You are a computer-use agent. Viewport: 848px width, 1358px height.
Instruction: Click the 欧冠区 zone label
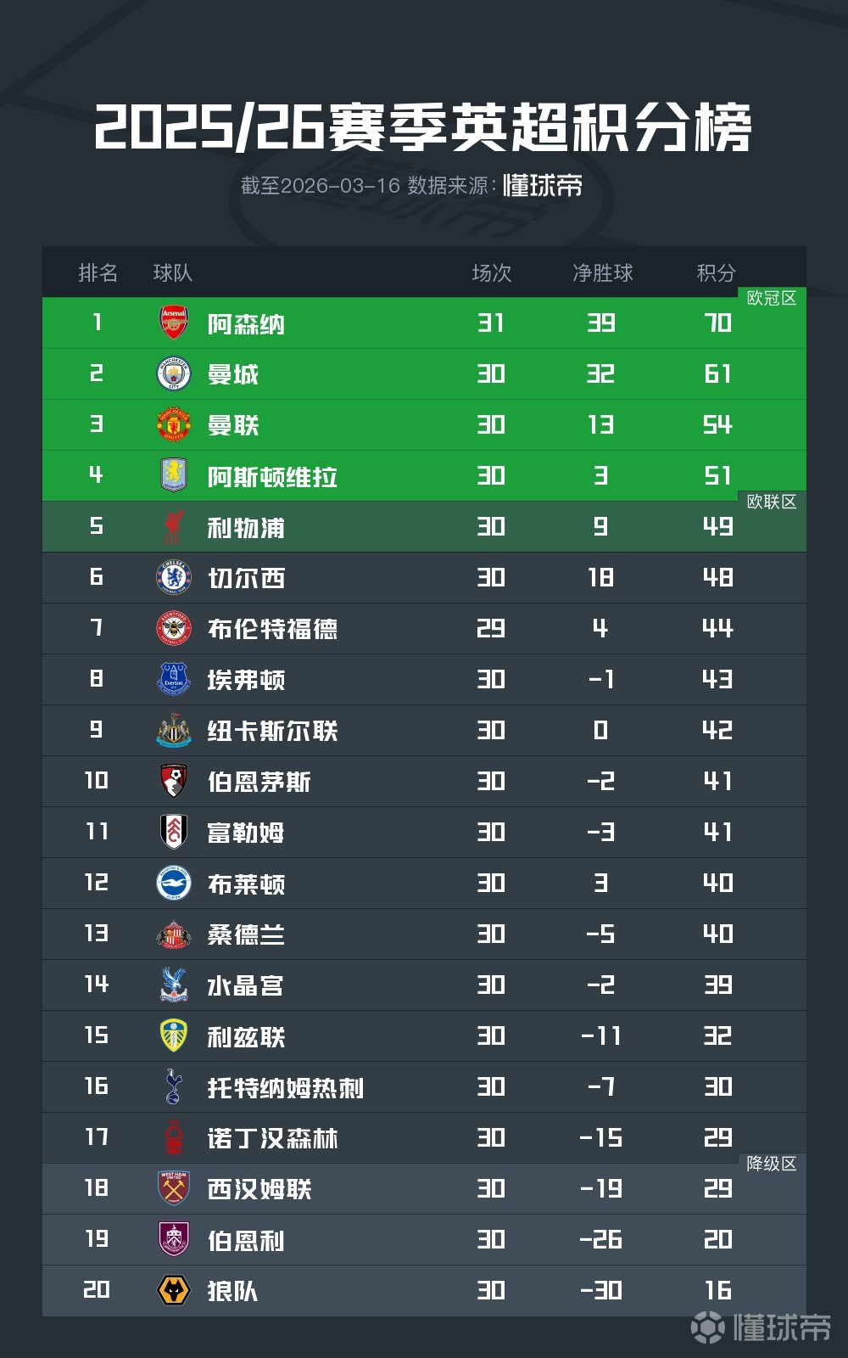pyautogui.click(x=771, y=298)
